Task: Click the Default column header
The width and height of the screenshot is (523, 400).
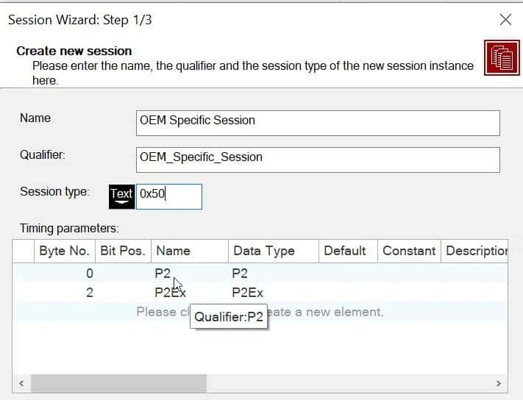Action: [x=347, y=251]
